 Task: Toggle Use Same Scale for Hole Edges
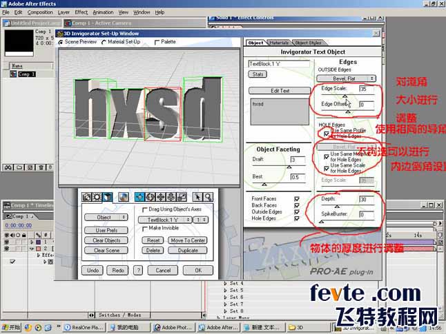[327, 168]
